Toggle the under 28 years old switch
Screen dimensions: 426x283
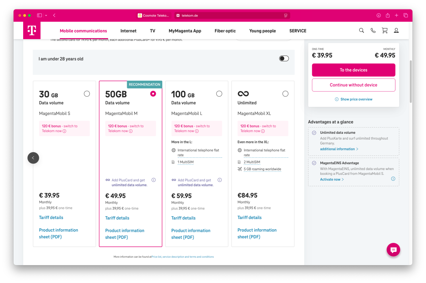tap(284, 58)
